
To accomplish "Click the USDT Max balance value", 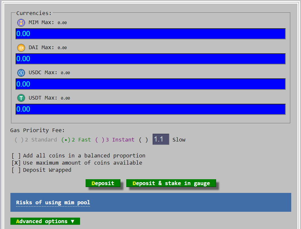I will (65, 98).
